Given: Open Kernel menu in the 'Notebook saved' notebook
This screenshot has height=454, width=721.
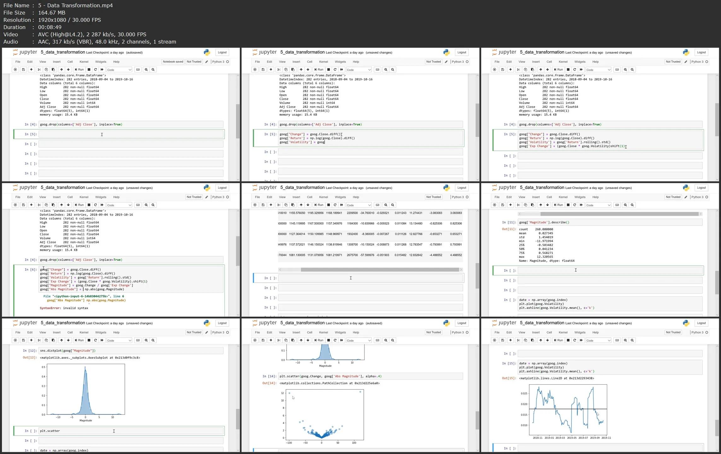Looking at the screenshot, I should pyautogui.click(x=84, y=62).
